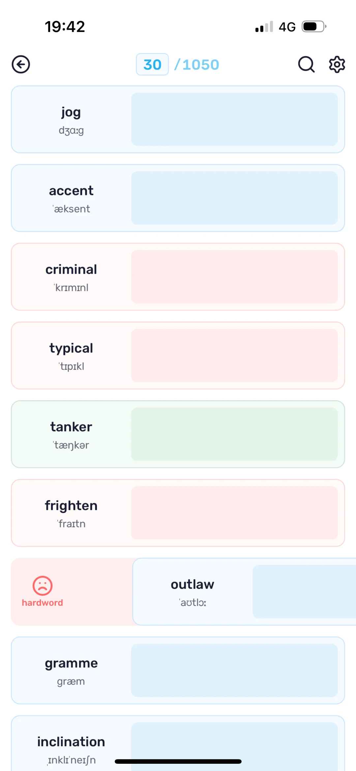
Task: Select the word outlaw
Action: click(x=193, y=585)
